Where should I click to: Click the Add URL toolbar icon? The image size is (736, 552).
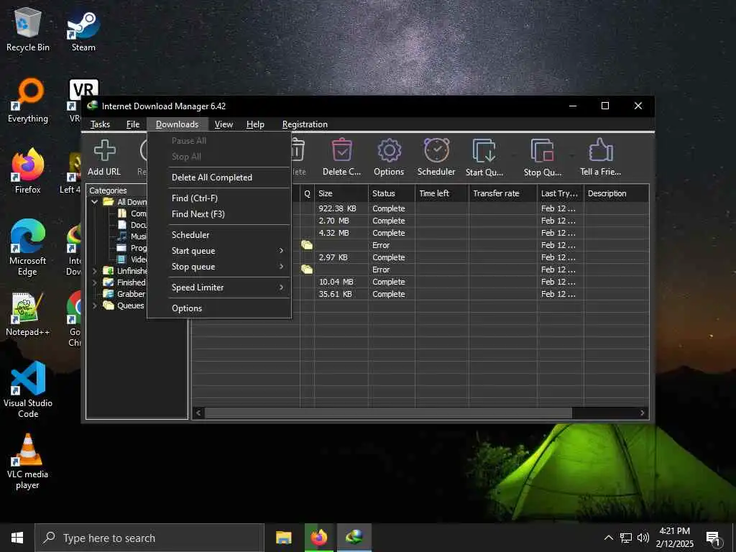click(104, 151)
